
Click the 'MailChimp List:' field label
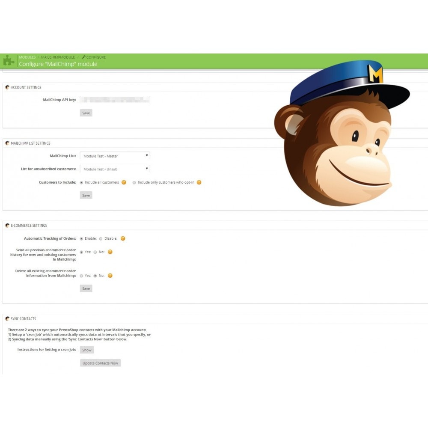coord(63,156)
